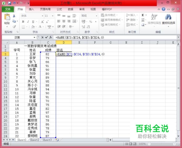
Task: Open Conditional Formatting dropdown
Action: point(109,15)
